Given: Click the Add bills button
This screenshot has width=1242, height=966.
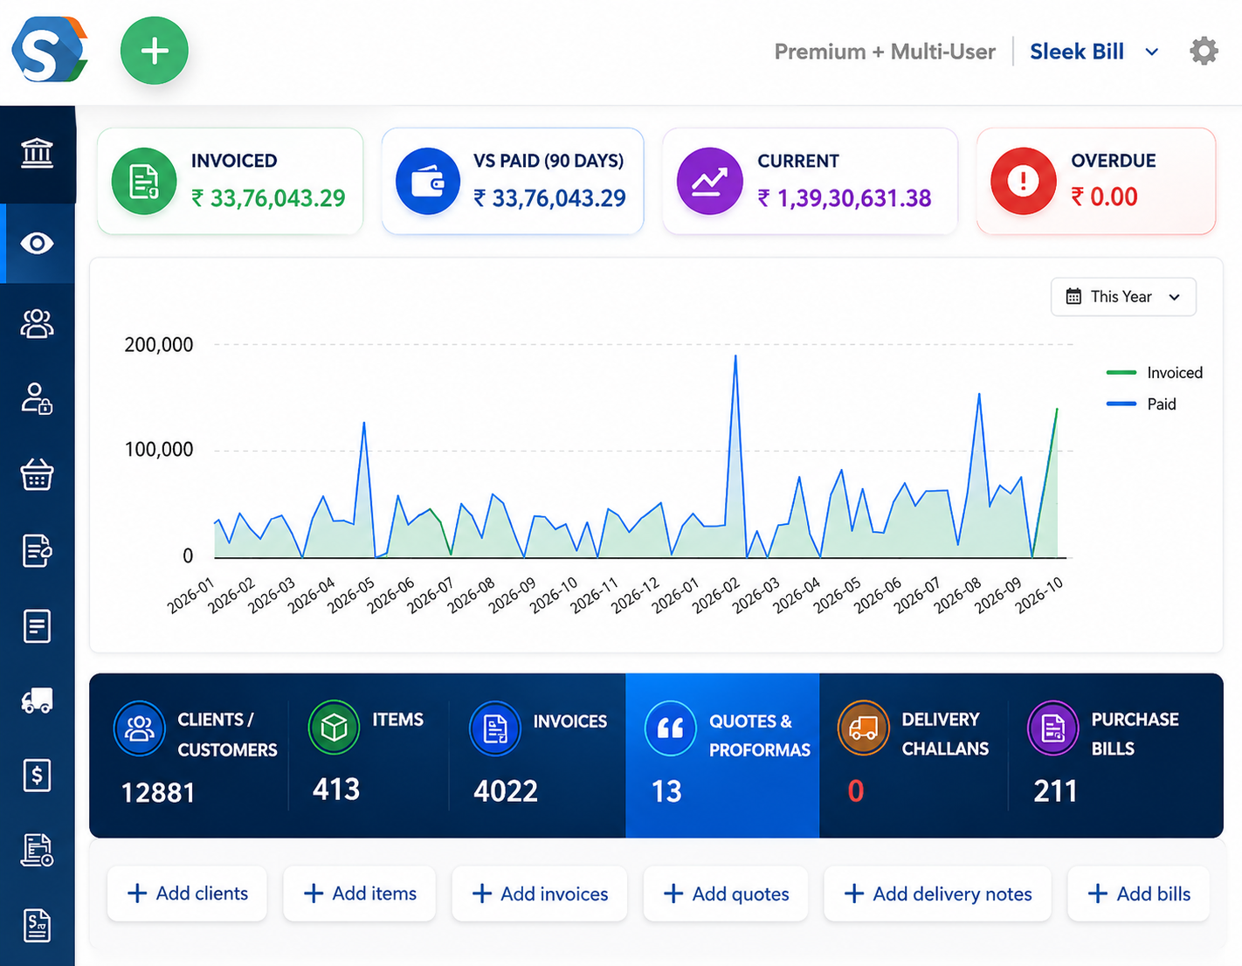Looking at the screenshot, I should (1138, 894).
